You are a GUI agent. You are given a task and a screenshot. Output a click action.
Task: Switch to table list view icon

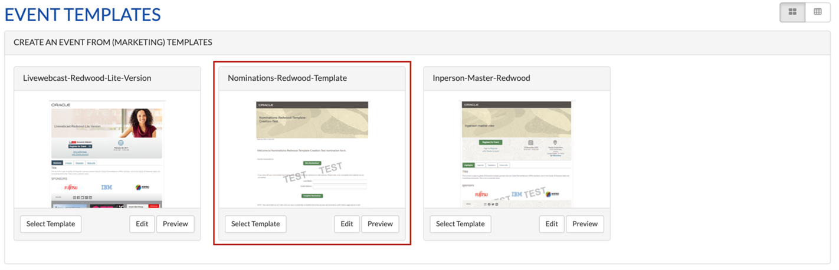818,12
